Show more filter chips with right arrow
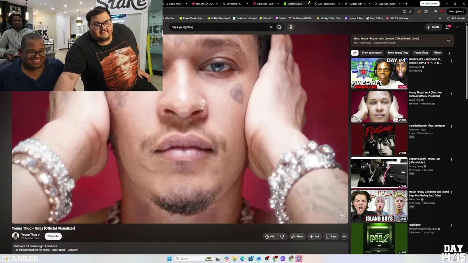The image size is (468, 263). click(x=449, y=53)
